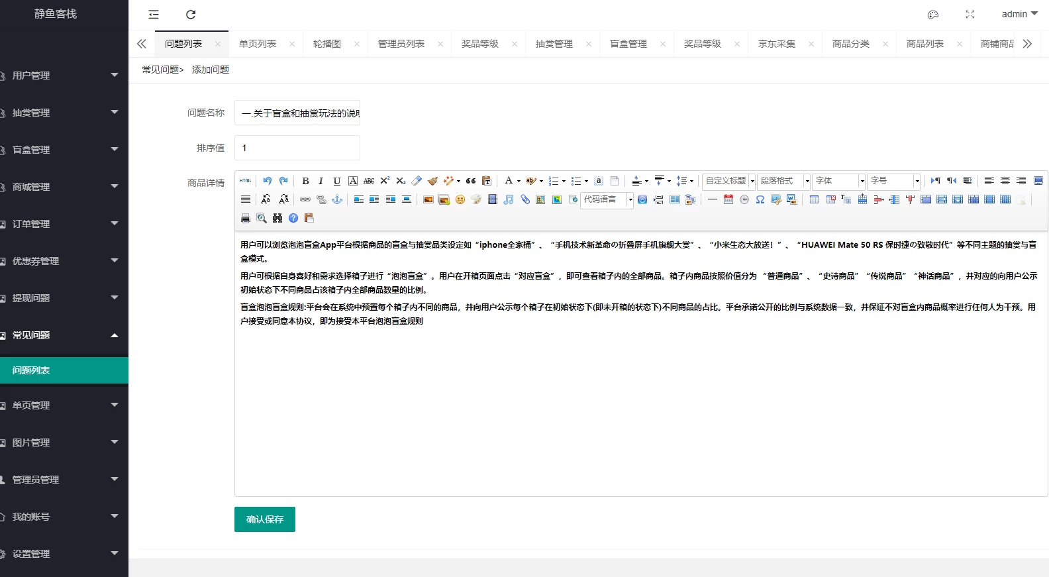The height and width of the screenshot is (577, 1049).
Task: Switch to the 盲盒管理 tab
Action: [628, 44]
